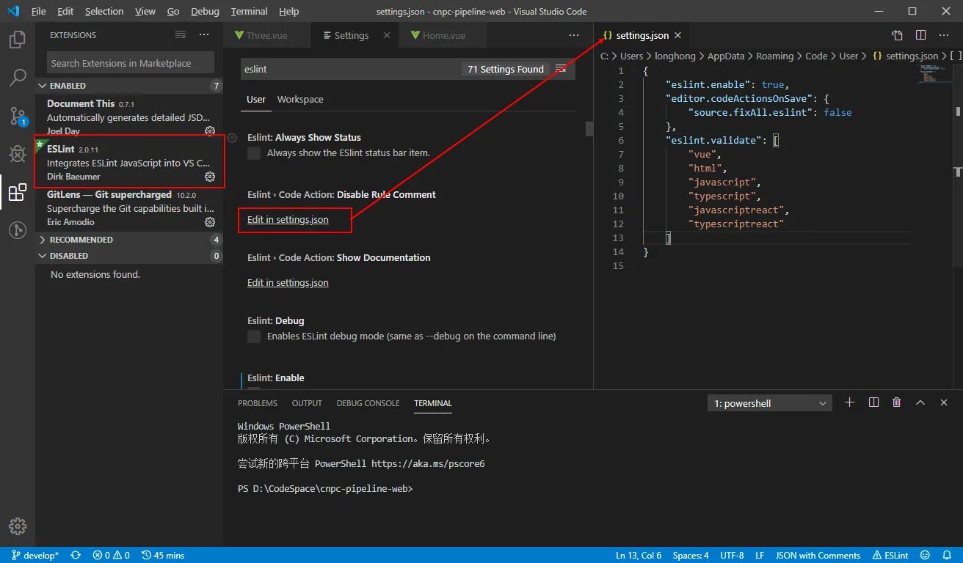This screenshot has width=963, height=563.
Task: Close the Settings tab
Action: (387, 35)
